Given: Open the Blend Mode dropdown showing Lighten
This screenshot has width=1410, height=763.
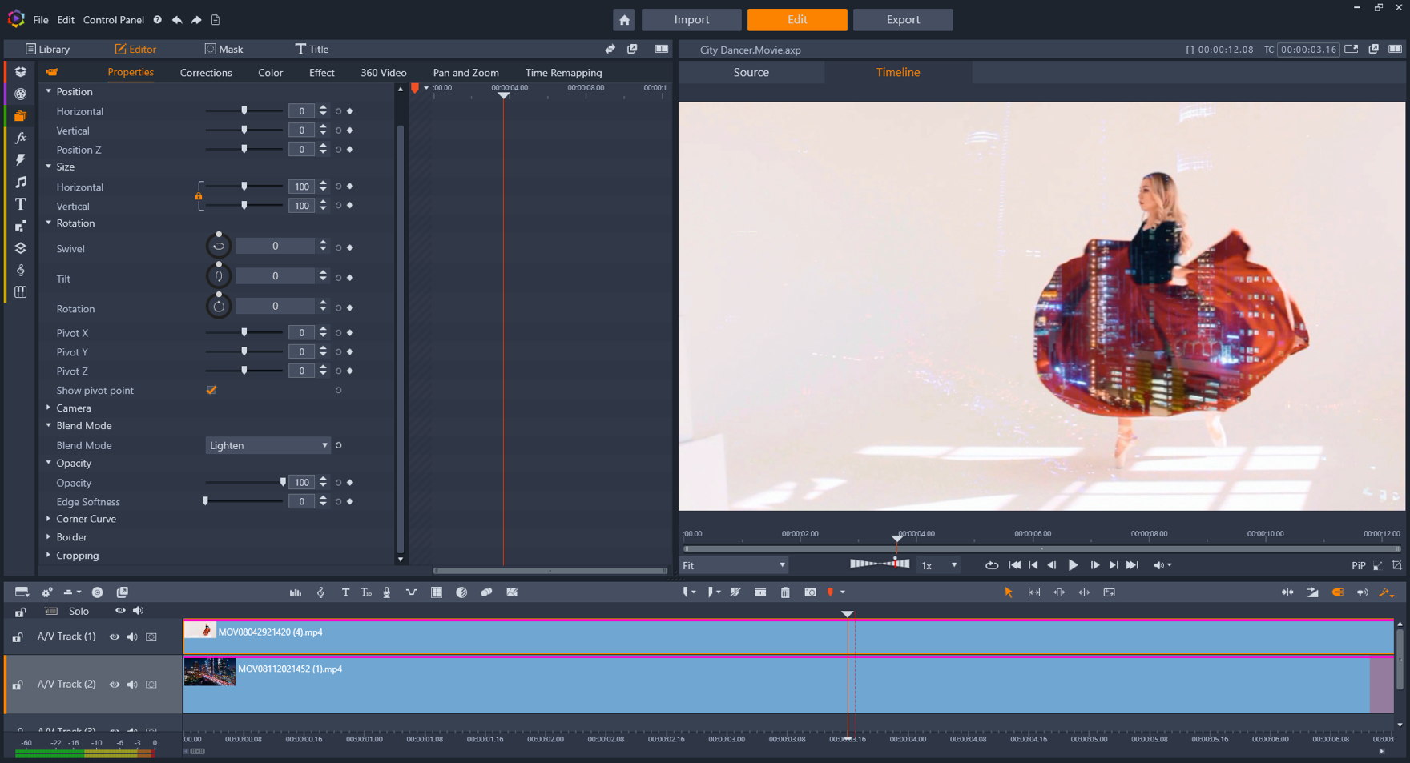Looking at the screenshot, I should click(268, 446).
